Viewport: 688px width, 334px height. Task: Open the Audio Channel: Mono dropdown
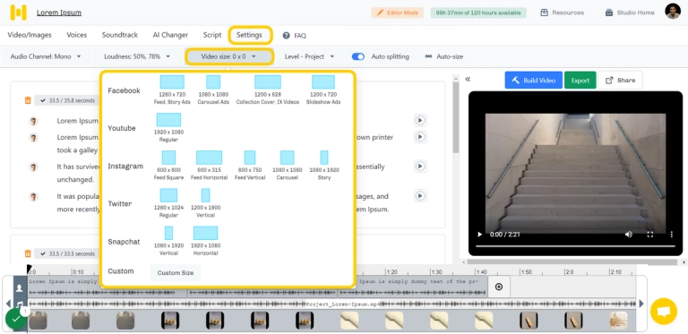tap(46, 56)
